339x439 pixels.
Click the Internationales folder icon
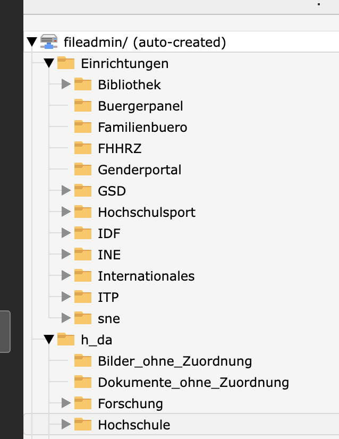click(x=83, y=275)
